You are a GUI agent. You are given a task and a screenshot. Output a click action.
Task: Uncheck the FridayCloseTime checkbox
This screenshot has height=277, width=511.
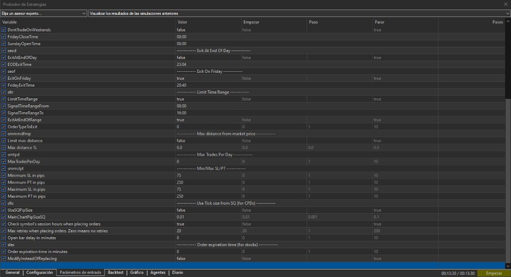pyautogui.click(x=4, y=37)
